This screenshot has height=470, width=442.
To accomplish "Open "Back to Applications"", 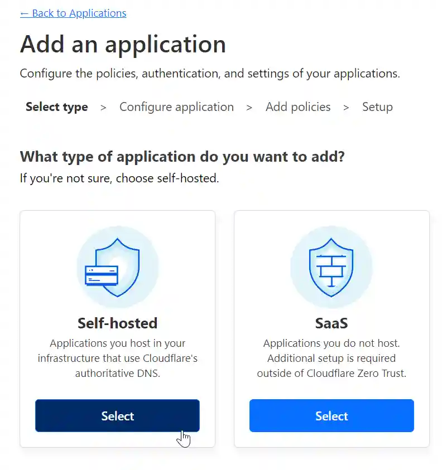I will tap(73, 13).
